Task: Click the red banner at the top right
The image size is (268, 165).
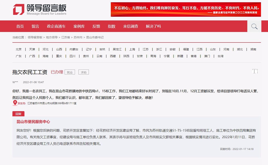Action: 186,9
